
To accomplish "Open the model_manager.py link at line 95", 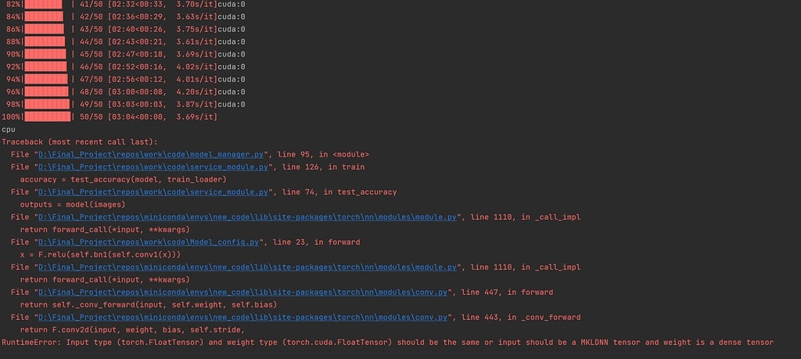I will pyautogui.click(x=151, y=154).
